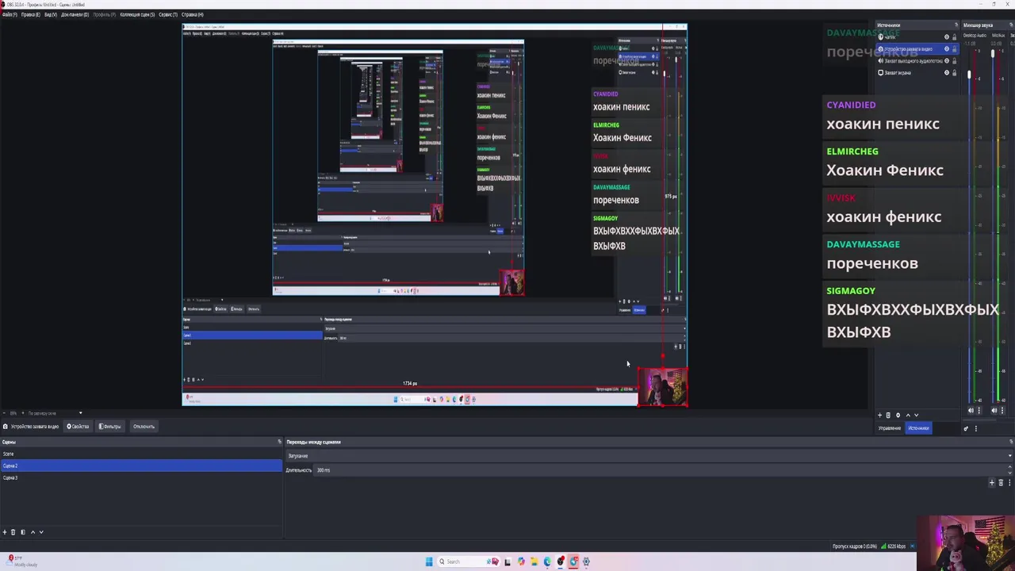Undock the Сцены panel with its float icon

click(279, 442)
